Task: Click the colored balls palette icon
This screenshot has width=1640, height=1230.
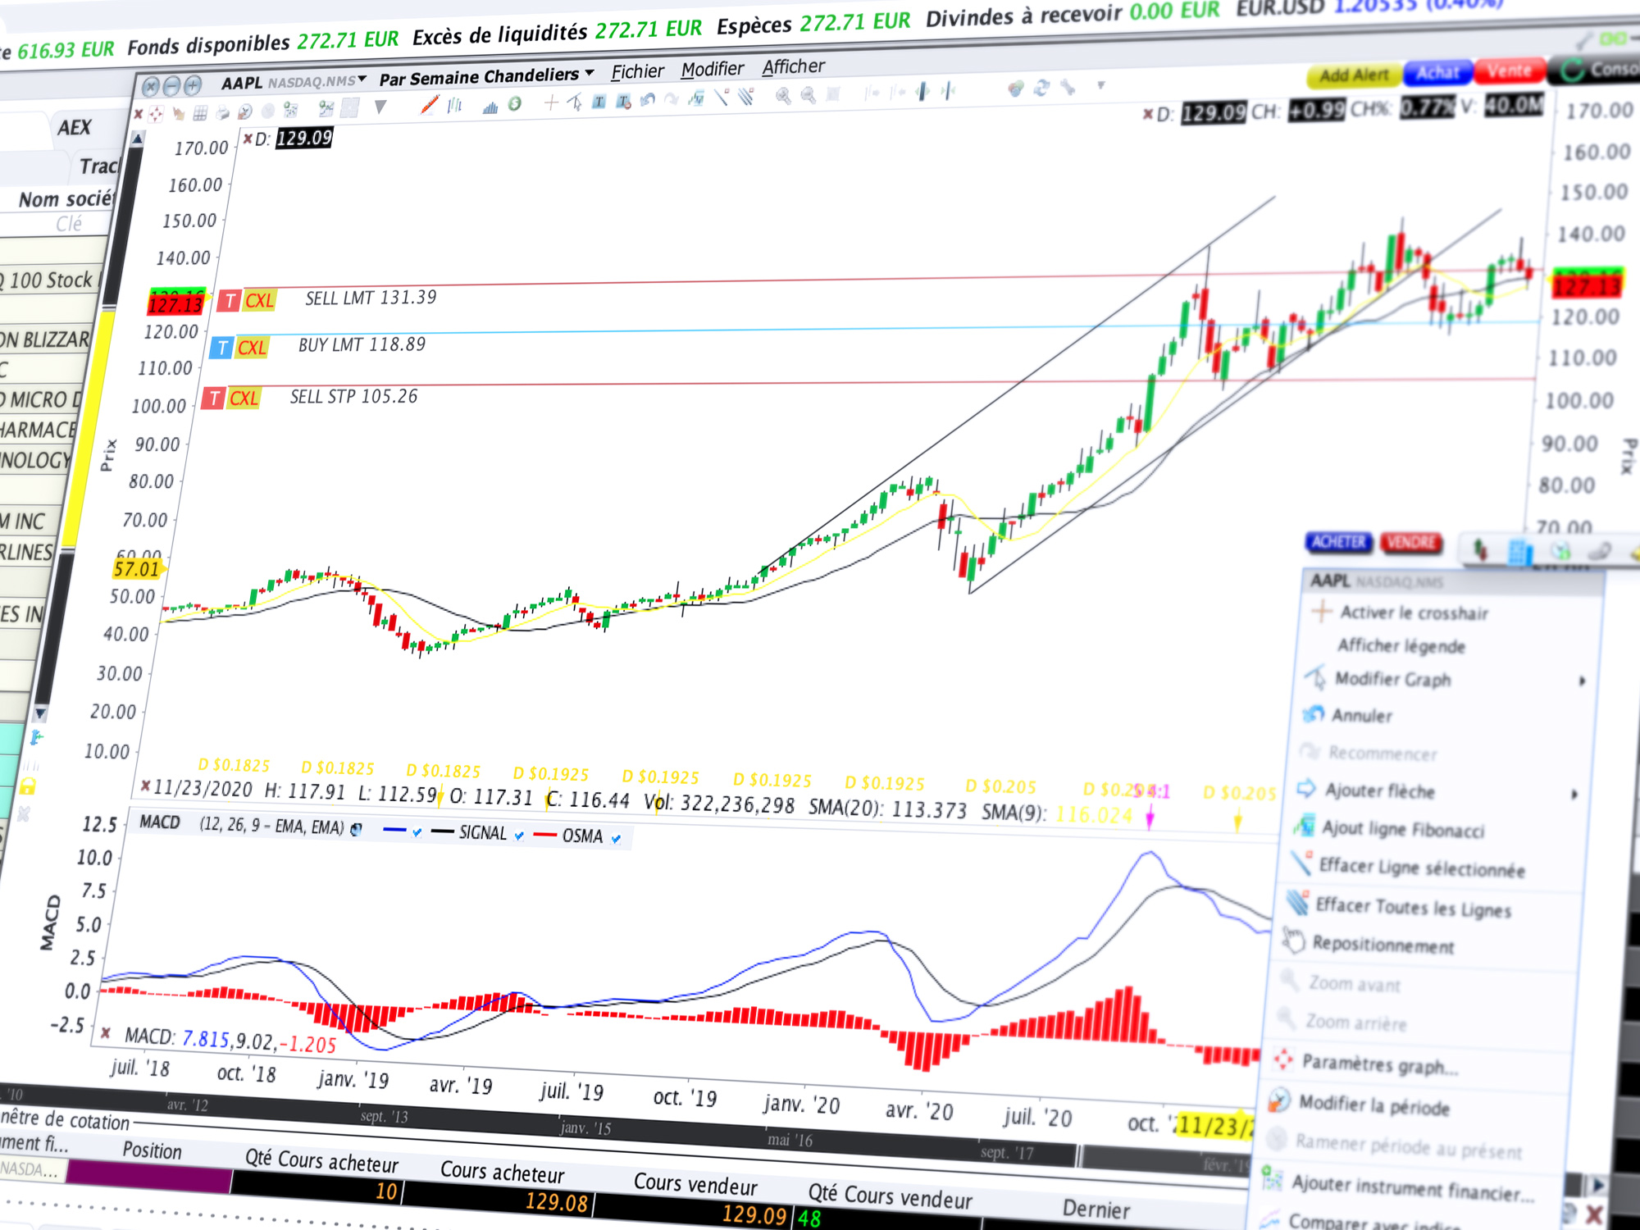Action: pyautogui.click(x=1016, y=89)
